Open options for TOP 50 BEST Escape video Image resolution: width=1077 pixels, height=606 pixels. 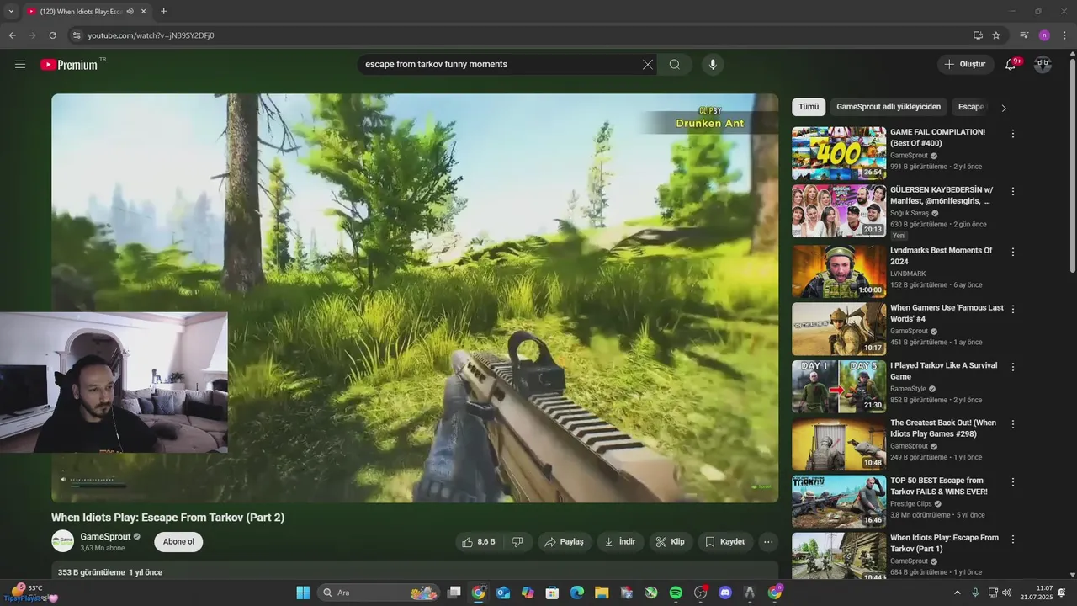(1013, 482)
